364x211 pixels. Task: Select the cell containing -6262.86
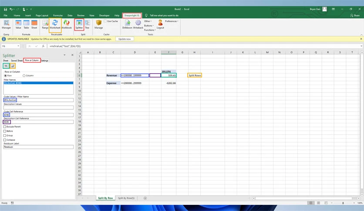[169, 83]
